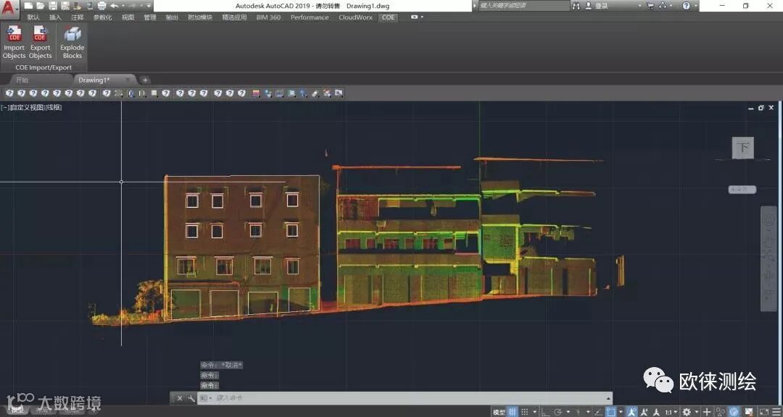Open the AutoCAD application menu
Screen dimensions: 783x417
tap(9, 9)
